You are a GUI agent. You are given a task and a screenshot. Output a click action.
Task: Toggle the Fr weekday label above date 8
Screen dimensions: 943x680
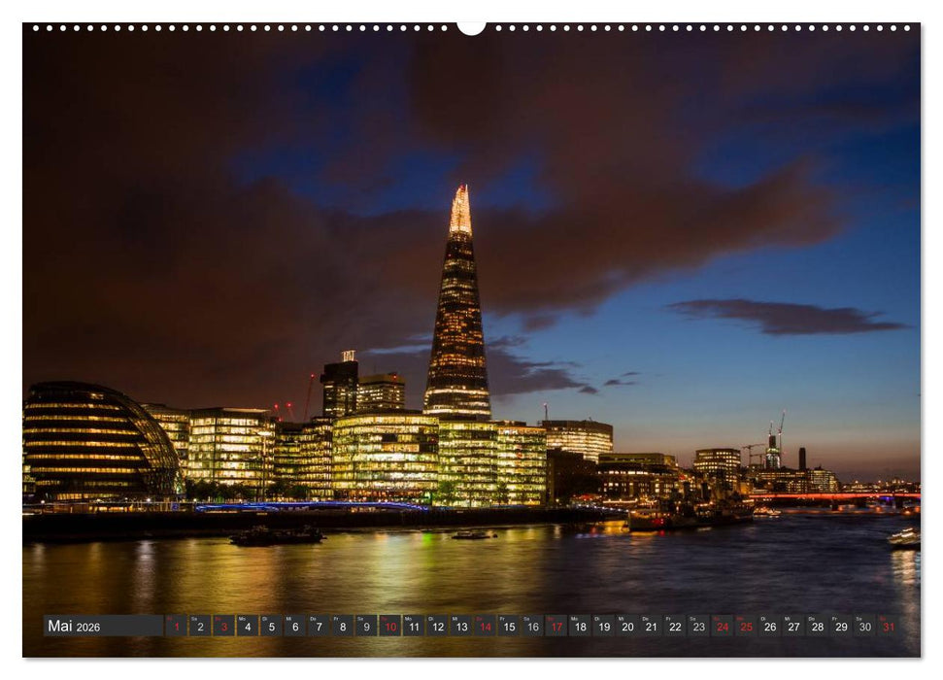pyautogui.click(x=337, y=619)
